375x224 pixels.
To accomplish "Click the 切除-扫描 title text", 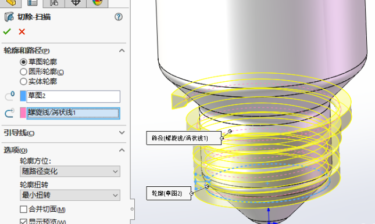I will point(34,17).
